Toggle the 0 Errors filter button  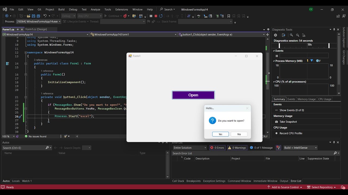coord(217,148)
